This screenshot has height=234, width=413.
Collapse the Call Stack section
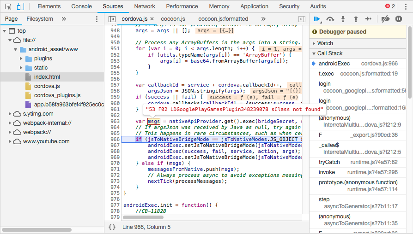coord(330,53)
